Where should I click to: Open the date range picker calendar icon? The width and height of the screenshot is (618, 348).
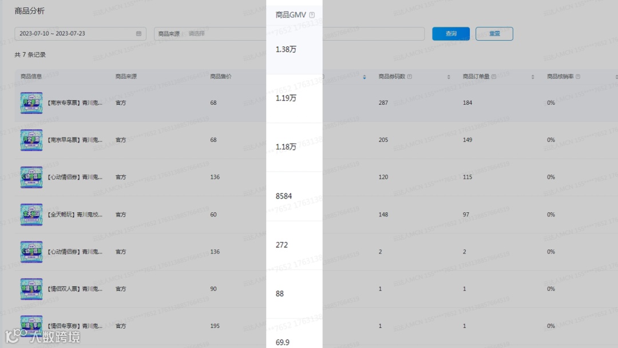(x=138, y=34)
